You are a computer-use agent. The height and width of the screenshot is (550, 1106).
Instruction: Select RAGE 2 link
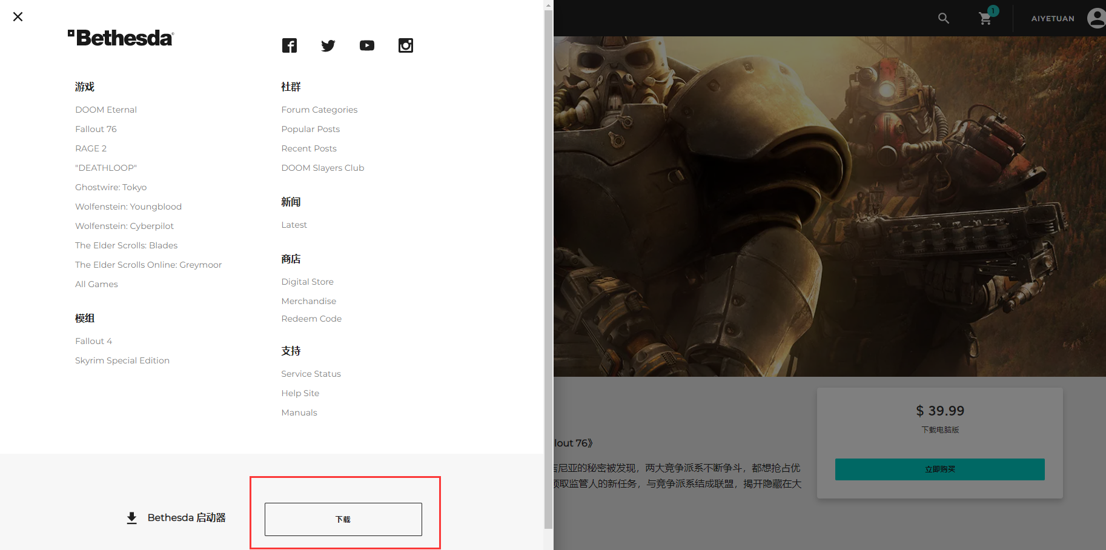(x=91, y=148)
